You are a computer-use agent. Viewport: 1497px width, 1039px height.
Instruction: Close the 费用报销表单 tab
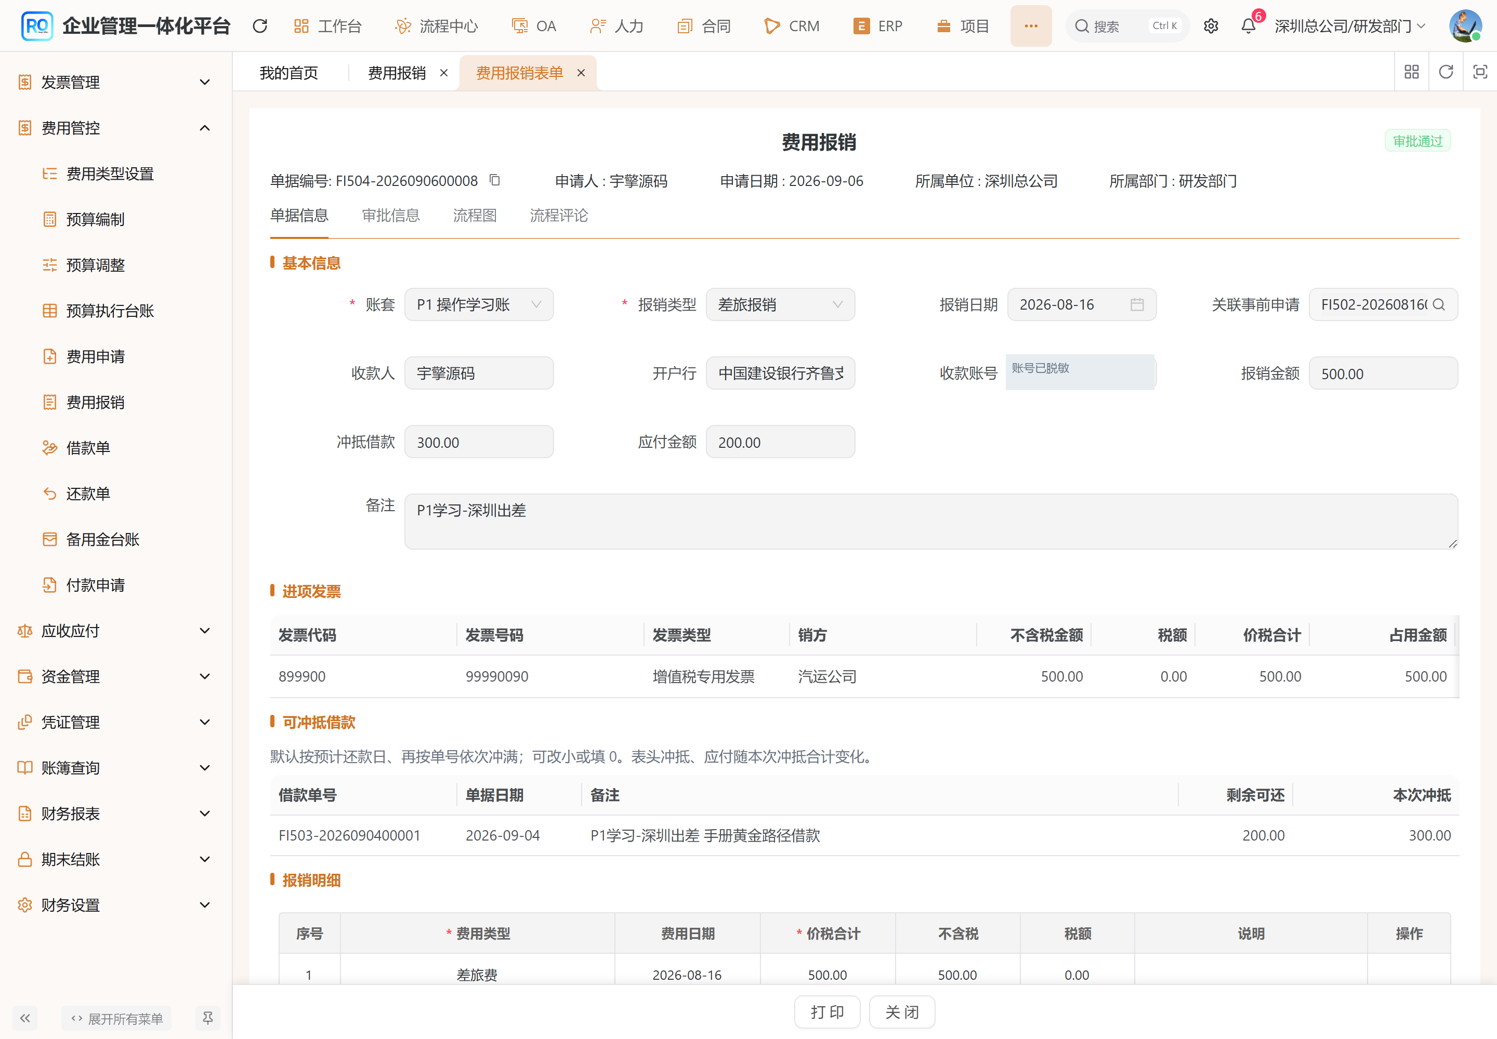[x=581, y=73]
